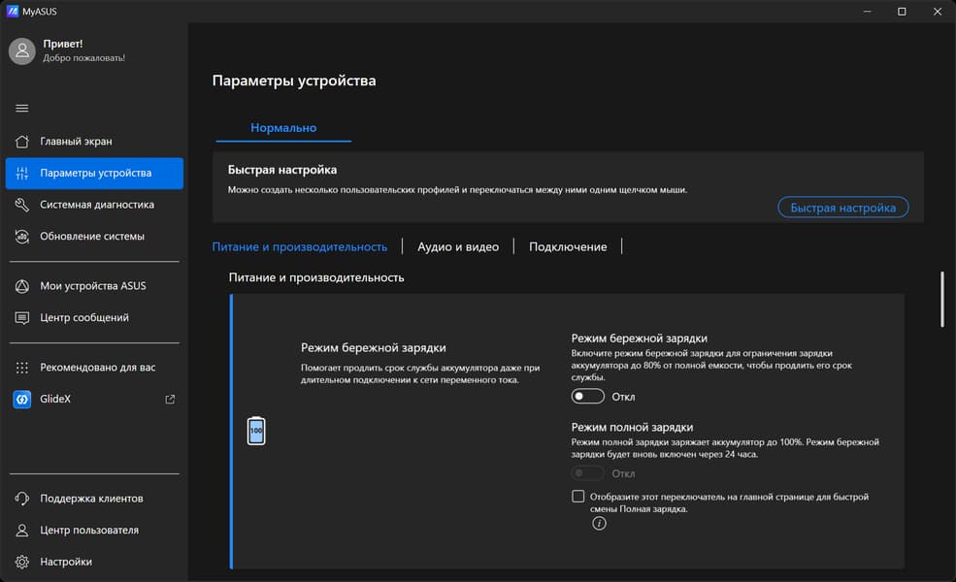Viewport: 956px width, 582px height.
Task: Click the Настройки gear icon
Action: tap(22, 562)
